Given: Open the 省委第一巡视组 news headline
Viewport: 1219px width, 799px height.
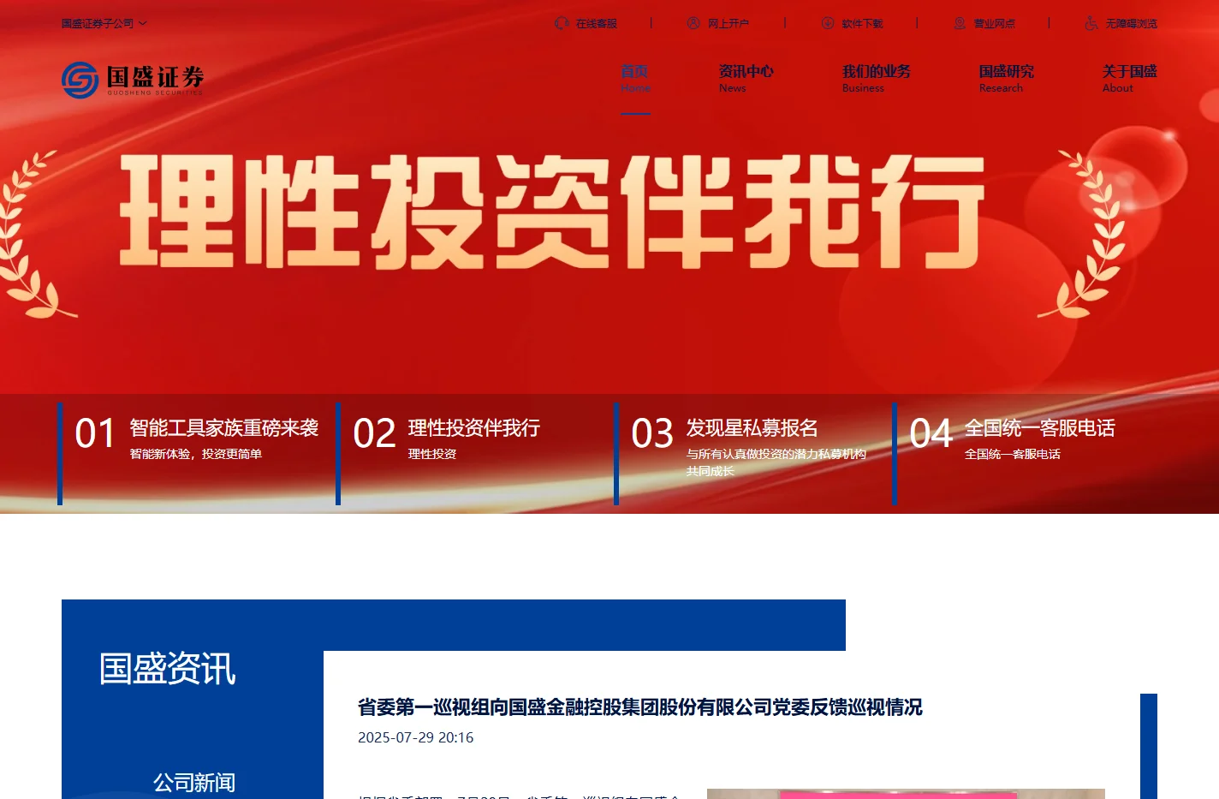Looking at the screenshot, I should tap(639, 707).
